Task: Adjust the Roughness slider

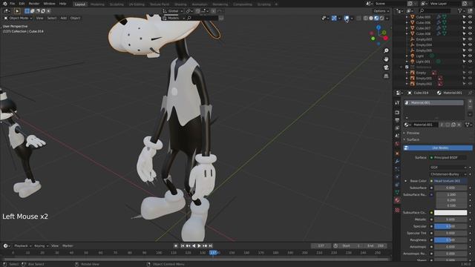Action: (x=451, y=240)
